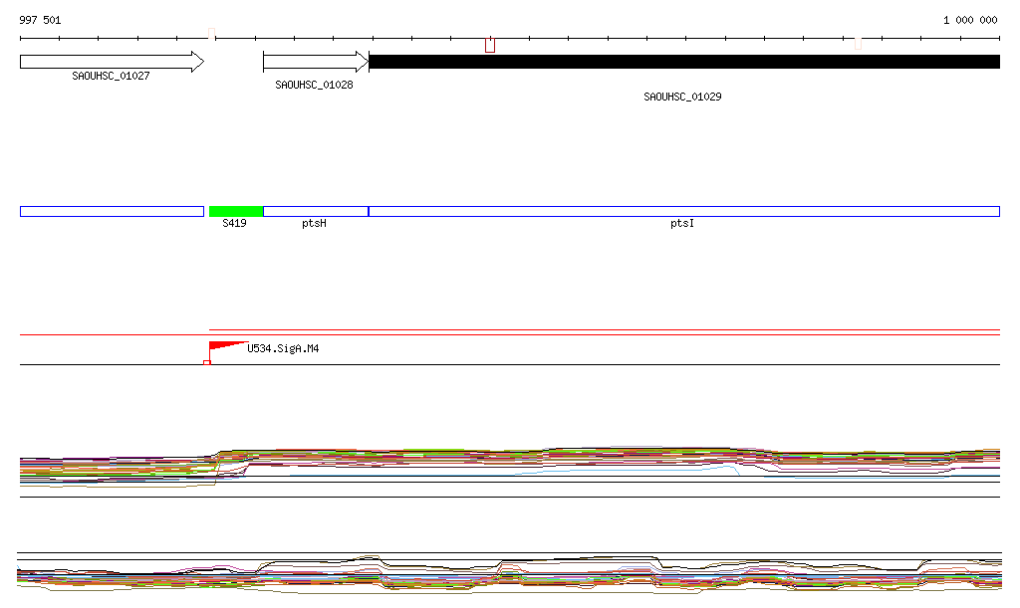Click the SAOUHSC_01027 text label

[111, 77]
